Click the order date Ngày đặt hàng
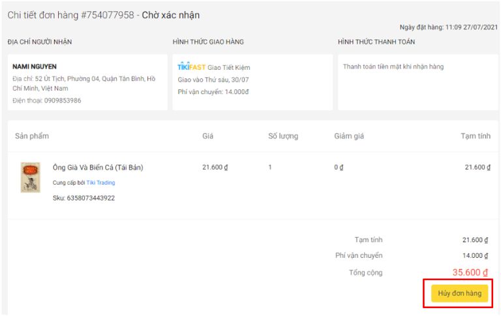 coord(448,27)
